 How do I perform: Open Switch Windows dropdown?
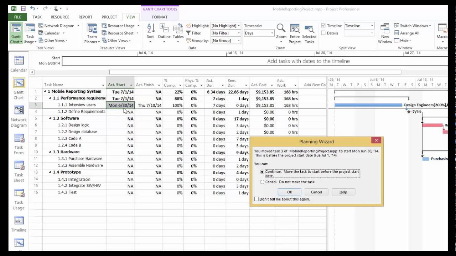click(x=413, y=26)
